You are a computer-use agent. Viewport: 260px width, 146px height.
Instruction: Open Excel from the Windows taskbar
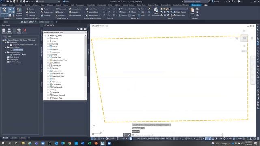coord(89,143)
